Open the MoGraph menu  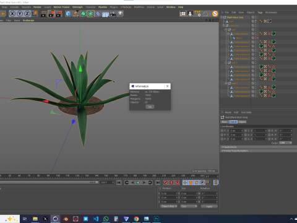[77, 7]
